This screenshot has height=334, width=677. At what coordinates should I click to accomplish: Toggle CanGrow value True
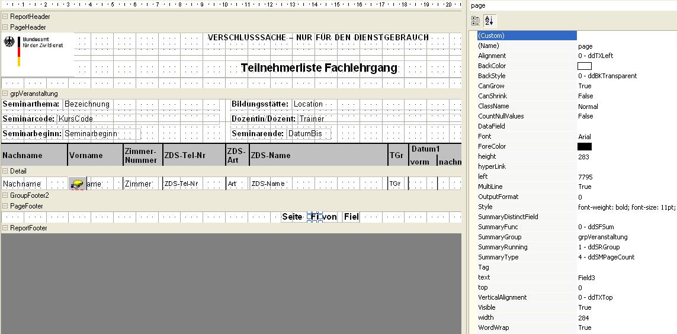pyautogui.click(x=585, y=86)
